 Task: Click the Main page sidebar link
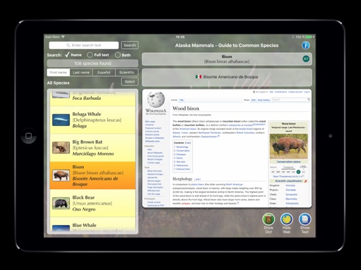point(150,121)
